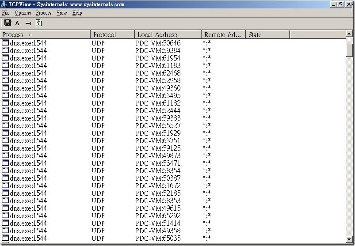Click the scrollbar up arrow
Viewport: 355px width, 246px height.
349,34
